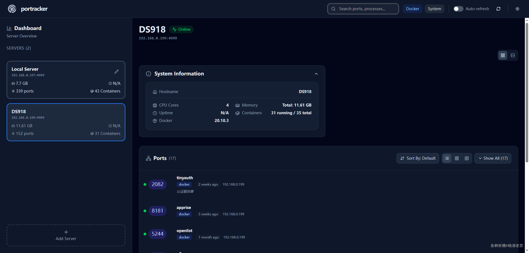
Task: Switch to the stacked layout icon
Action: tap(513, 55)
